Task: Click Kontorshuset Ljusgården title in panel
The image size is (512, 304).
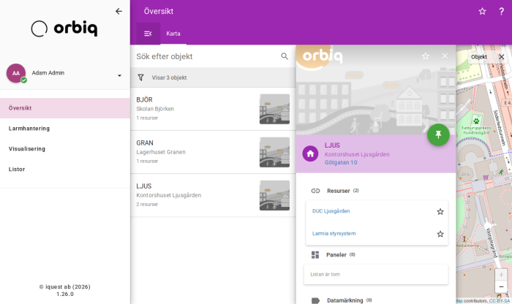Action: tap(357, 154)
